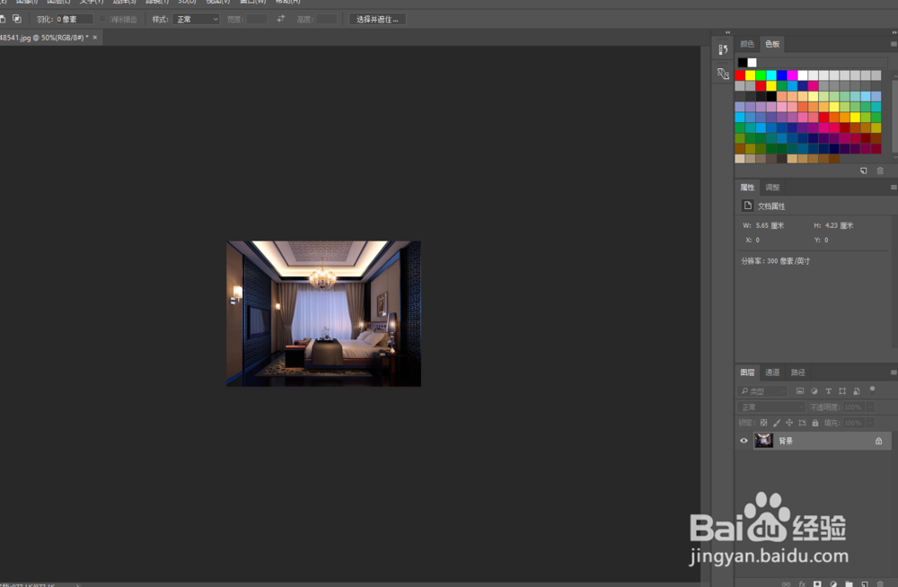Click lock position move icon
898x587 pixels.
(789, 423)
